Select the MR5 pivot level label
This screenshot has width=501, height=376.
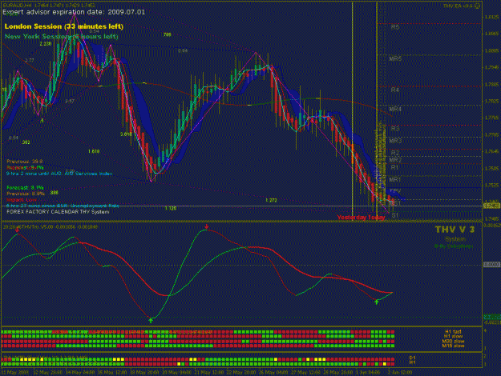pyautogui.click(x=395, y=58)
